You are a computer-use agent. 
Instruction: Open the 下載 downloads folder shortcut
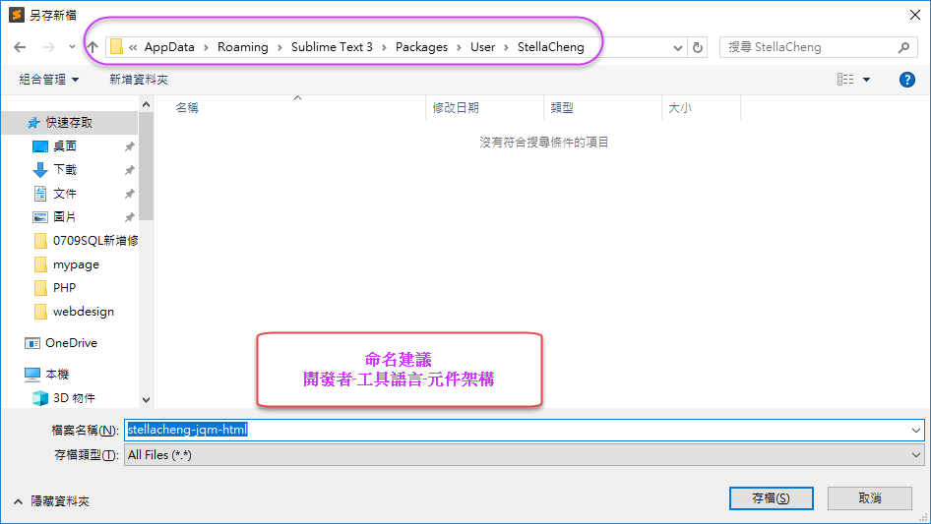pos(65,169)
